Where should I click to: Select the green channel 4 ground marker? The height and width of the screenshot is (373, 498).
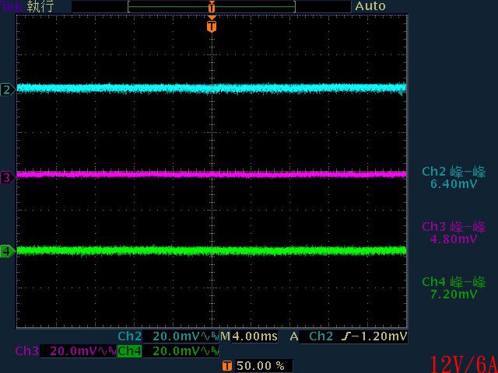(x=6, y=251)
